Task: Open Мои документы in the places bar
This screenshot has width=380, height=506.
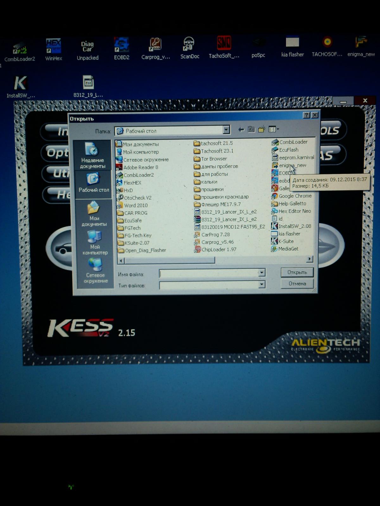Action: tap(94, 214)
